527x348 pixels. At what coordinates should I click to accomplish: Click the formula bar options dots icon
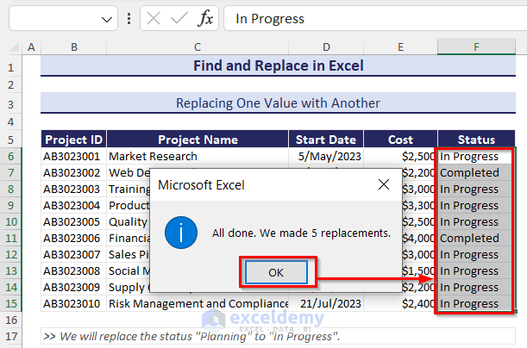[x=129, y=18]
